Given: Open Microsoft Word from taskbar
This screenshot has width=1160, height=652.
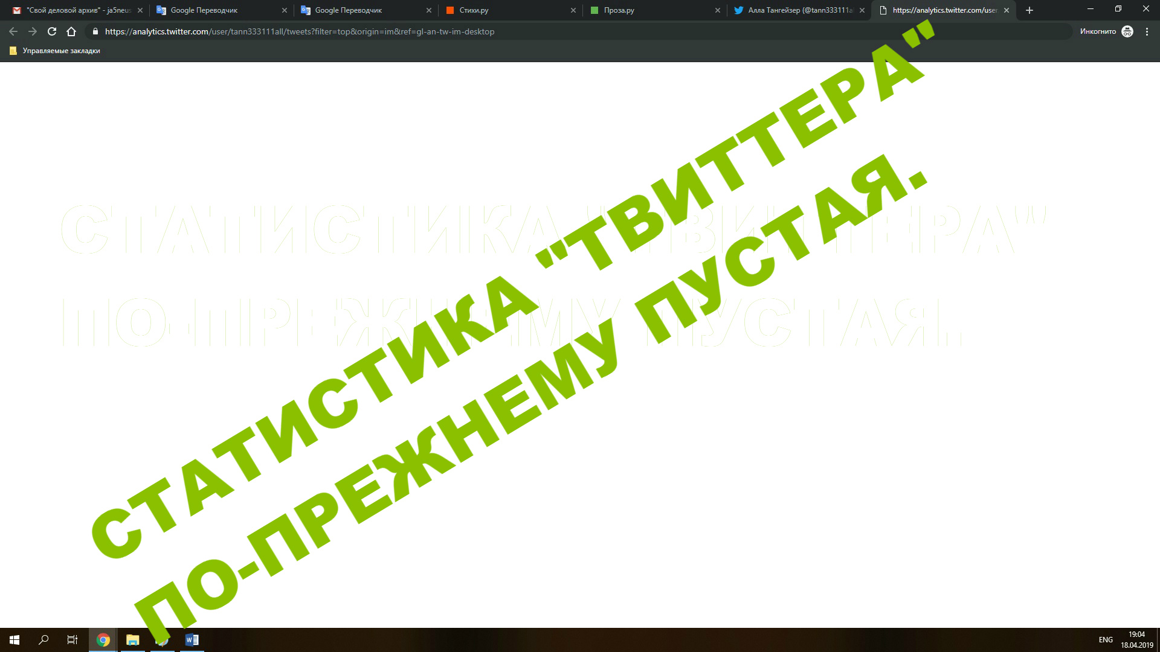Looking at the screenshot, I should [x=192, y=640].
